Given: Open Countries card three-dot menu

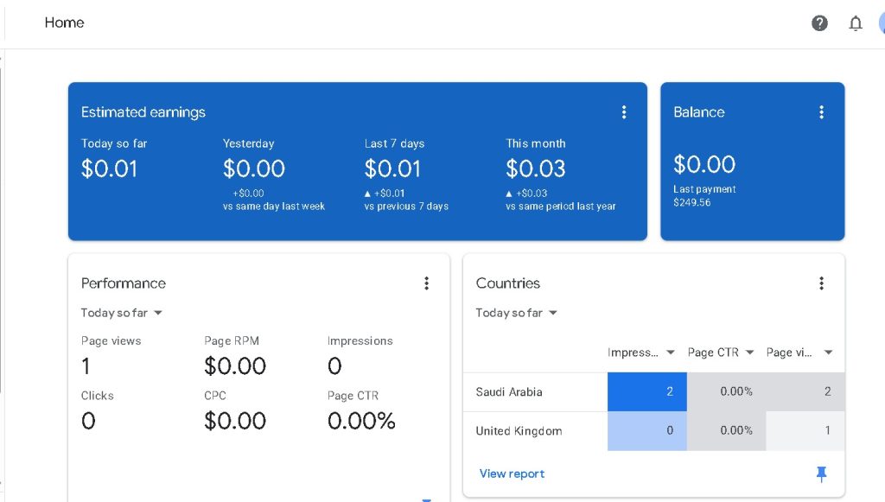Looking at the screenshot, I should coord(821,283).
